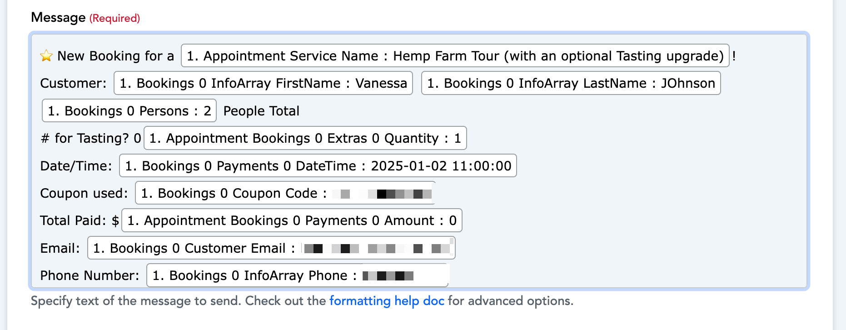Click the Extras 0 Quantity pill
The height and width of the screenshot is (330, 846).
(305, 138)
